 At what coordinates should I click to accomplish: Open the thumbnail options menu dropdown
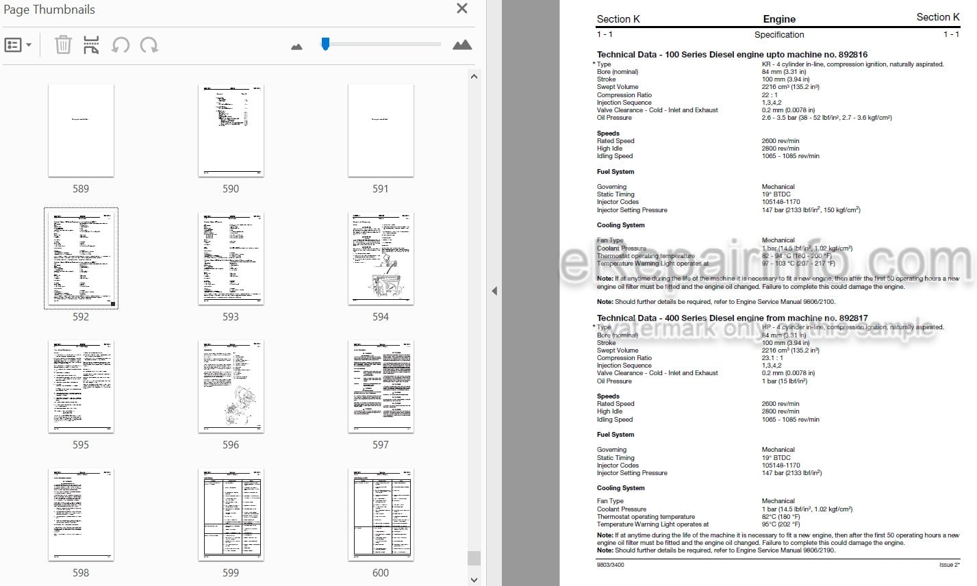coord(18,45)
